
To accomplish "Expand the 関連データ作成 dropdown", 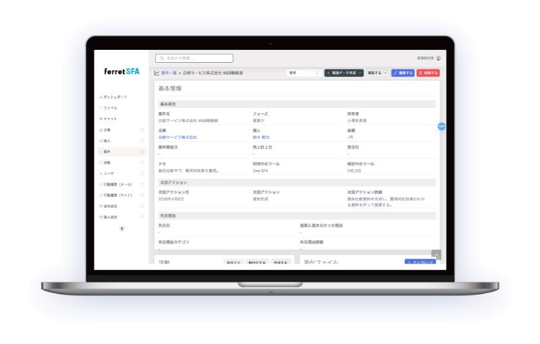I will 344,73.
